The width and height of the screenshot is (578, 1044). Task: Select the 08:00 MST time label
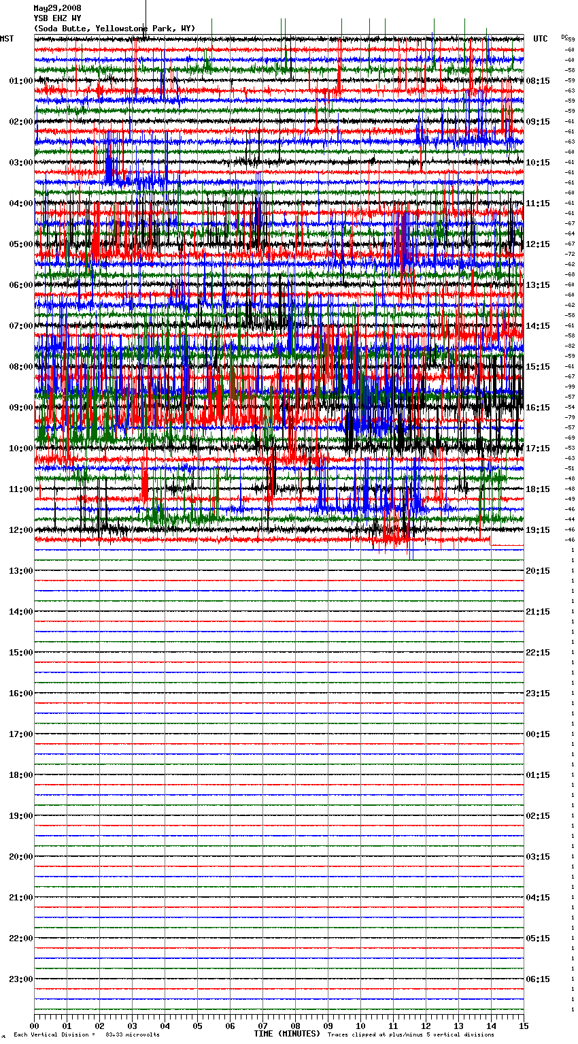click(21, 367)
